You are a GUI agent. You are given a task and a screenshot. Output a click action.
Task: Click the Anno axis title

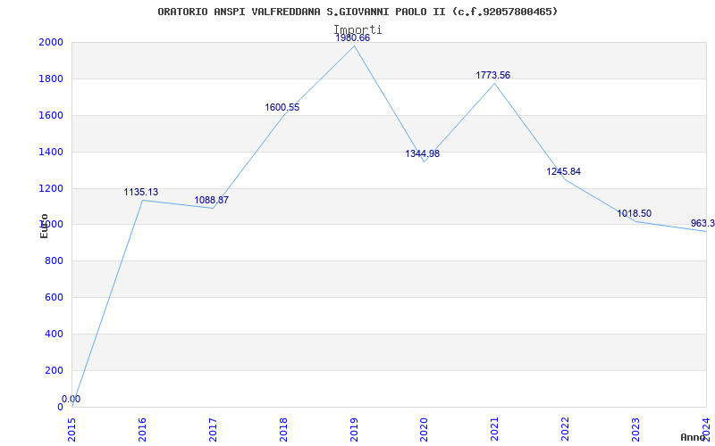pos(694,437)
